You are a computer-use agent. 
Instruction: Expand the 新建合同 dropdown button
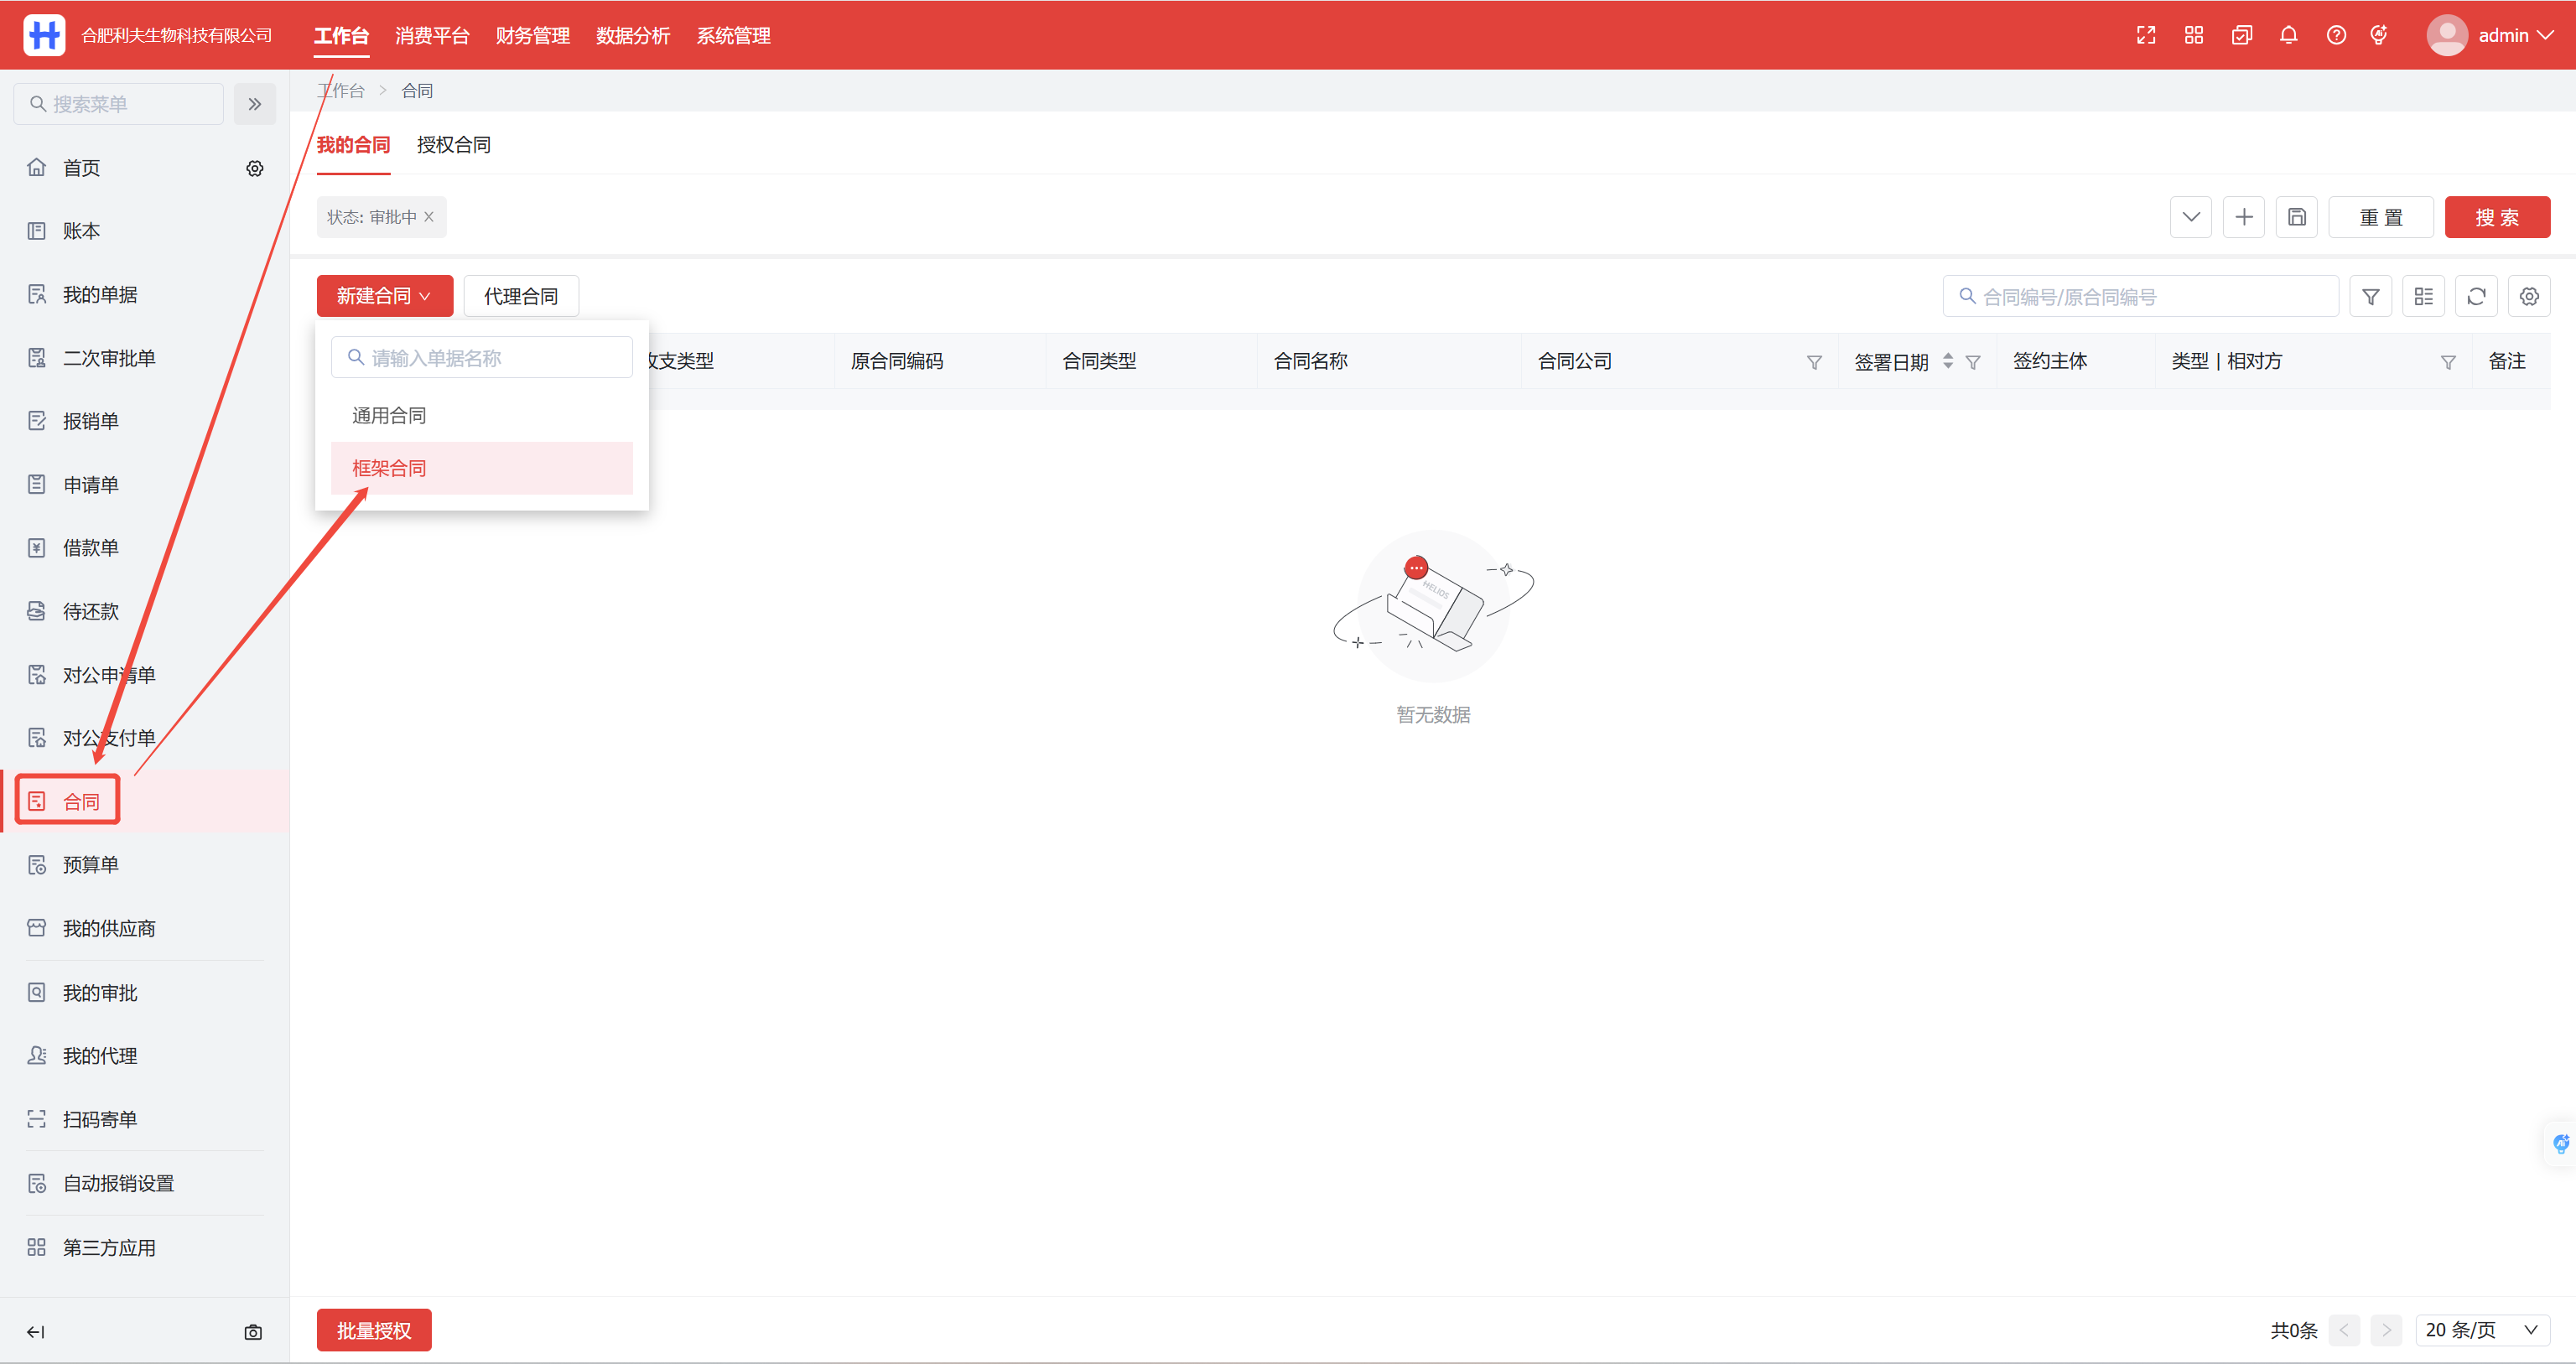click(385, 296)
